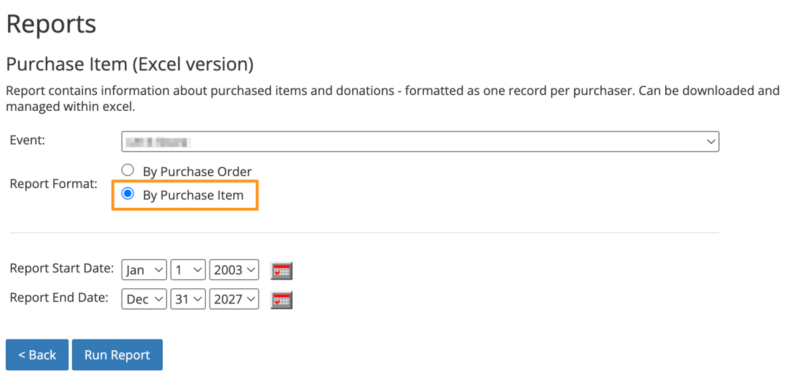Open the Event dropdown list

420,142
